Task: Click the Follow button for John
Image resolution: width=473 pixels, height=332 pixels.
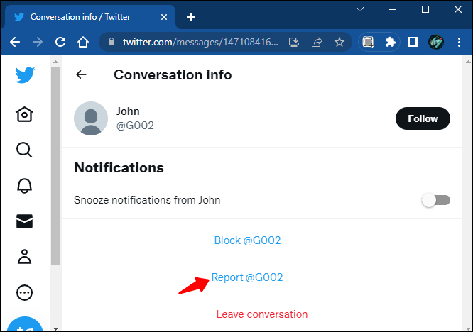Action: tap(423, 118)
